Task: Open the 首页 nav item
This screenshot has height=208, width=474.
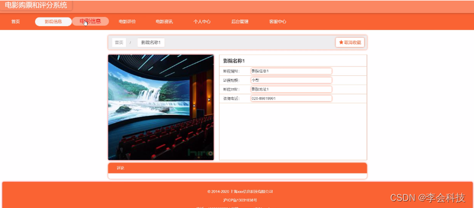Action: tap(16, 22)
